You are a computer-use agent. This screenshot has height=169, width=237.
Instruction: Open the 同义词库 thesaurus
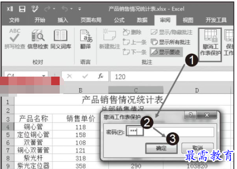tap(61, 39)
